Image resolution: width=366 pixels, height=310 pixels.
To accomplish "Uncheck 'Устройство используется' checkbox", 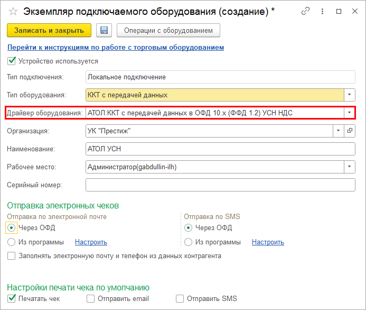I will [12, 61].
